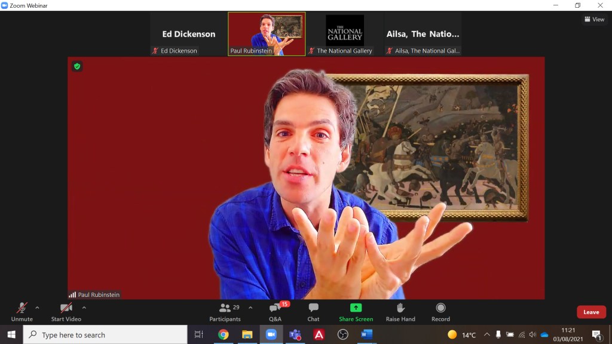Click the green Share Screen icon
The width and height of the screenshot is (612, 344).
coord(356,308)
